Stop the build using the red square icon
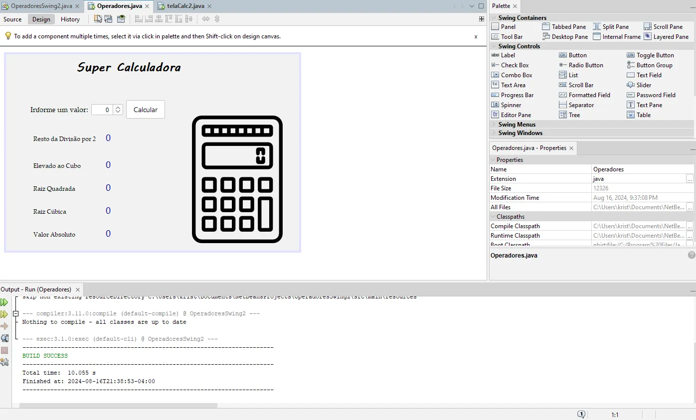 point(5,350)
